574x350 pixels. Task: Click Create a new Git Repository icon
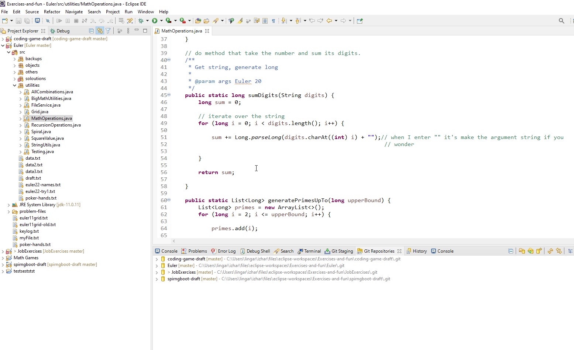pyautogui.click(x=539, y=251)
